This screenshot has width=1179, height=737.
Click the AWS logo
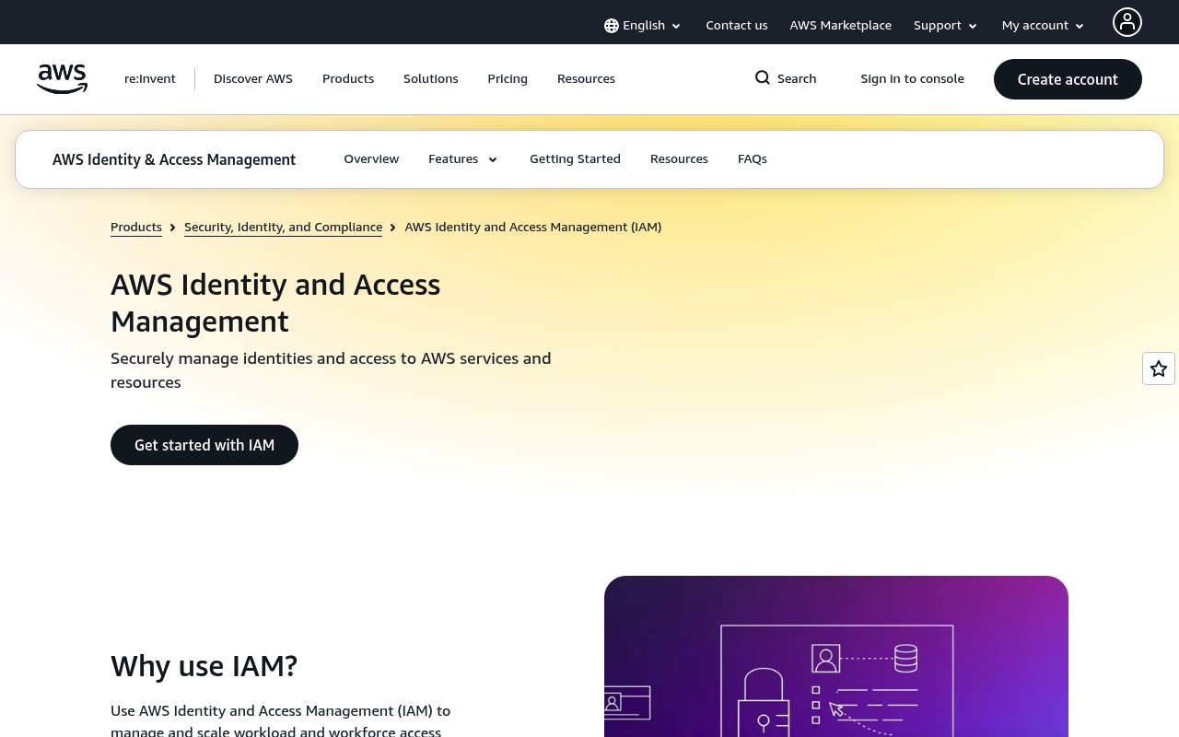(x=63, y=79)
